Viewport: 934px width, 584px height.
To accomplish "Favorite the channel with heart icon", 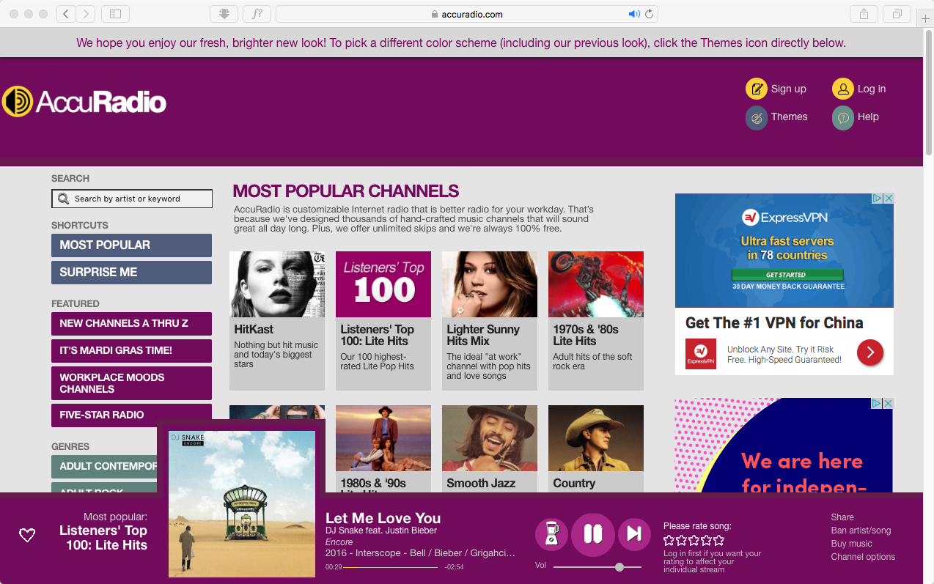I will point(27,536).
